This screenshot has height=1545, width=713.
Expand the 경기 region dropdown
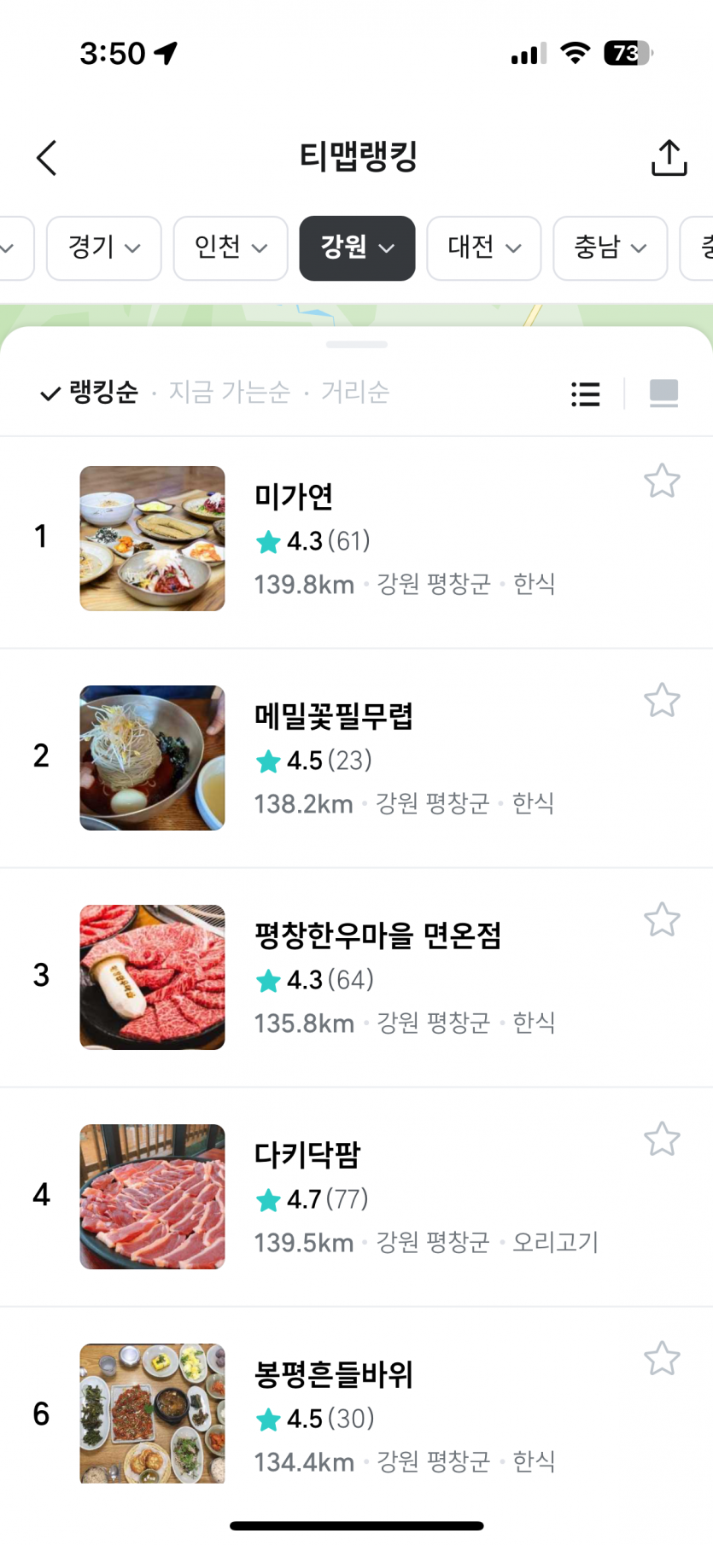coord(104,248)
